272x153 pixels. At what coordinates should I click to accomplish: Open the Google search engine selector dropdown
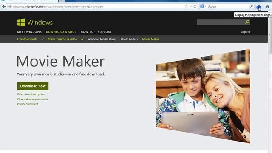pos(203,7)
